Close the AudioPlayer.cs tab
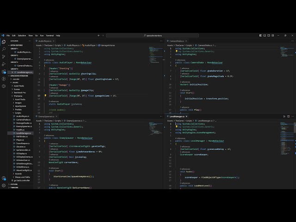 pos(54,41)
